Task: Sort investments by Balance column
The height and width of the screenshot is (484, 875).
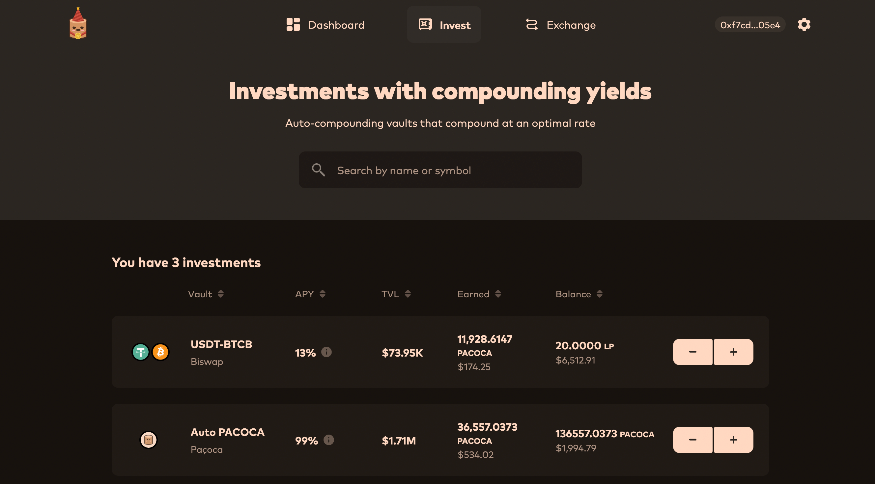Action: pyautogui.click(x=579, y=294)
